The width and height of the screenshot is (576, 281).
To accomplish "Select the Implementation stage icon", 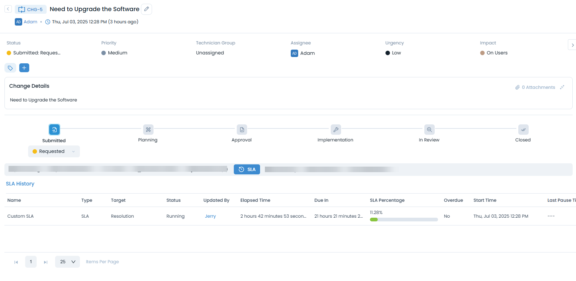I will [336, 130].
